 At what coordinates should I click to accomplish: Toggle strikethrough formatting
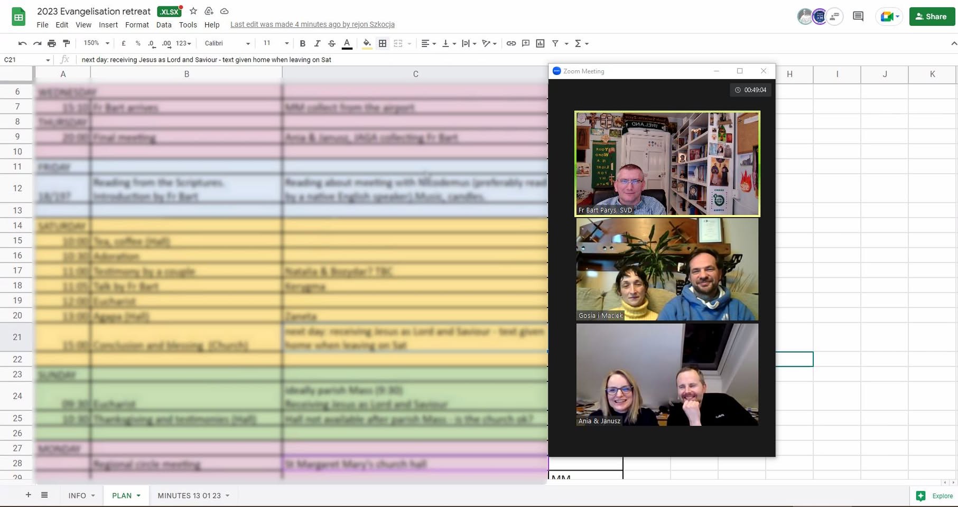click(332, 43)
